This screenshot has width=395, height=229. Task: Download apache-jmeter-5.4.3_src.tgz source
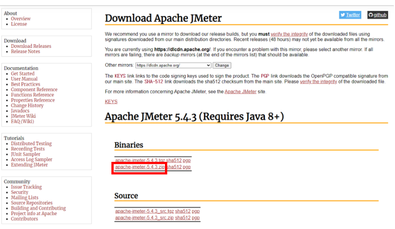pyautogui.click(x=145, y=211)
